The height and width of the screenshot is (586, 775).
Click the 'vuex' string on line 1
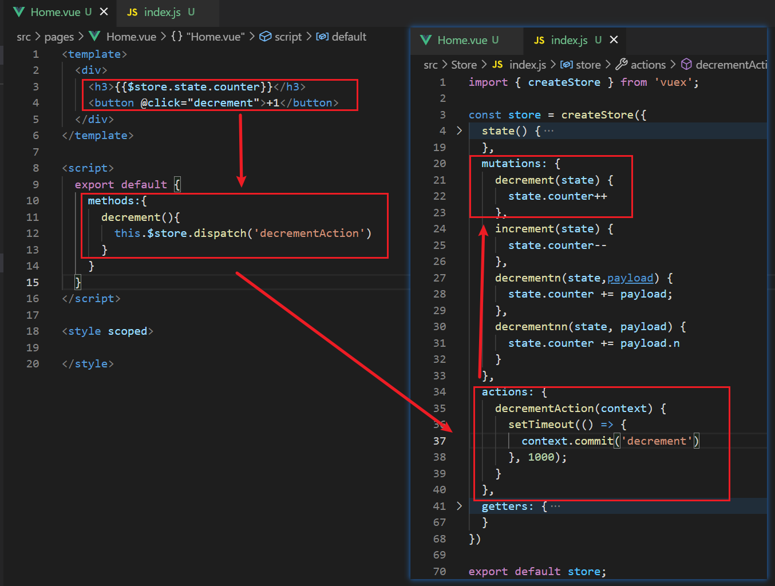pos(674,82)
